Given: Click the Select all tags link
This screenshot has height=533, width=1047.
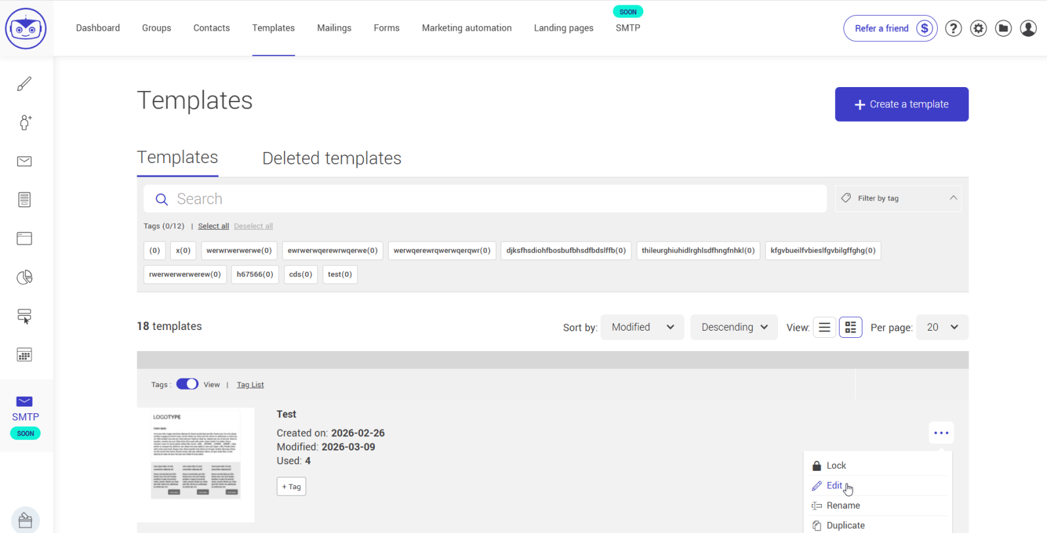Looking at the screenshot, I should pyautogui.click(x=213, y=227).
